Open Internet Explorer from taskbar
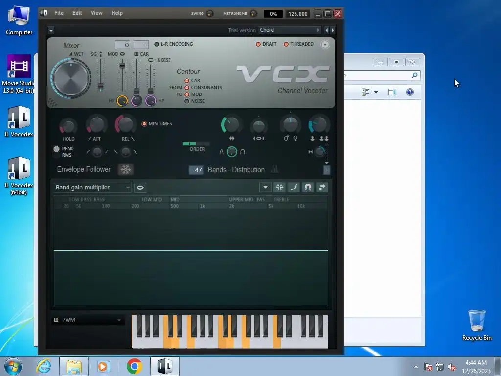Viewport: 501px width, 376px height. coord(44,366)
